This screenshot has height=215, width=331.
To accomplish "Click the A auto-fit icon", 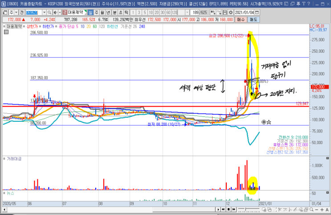I will pos(327,210).
